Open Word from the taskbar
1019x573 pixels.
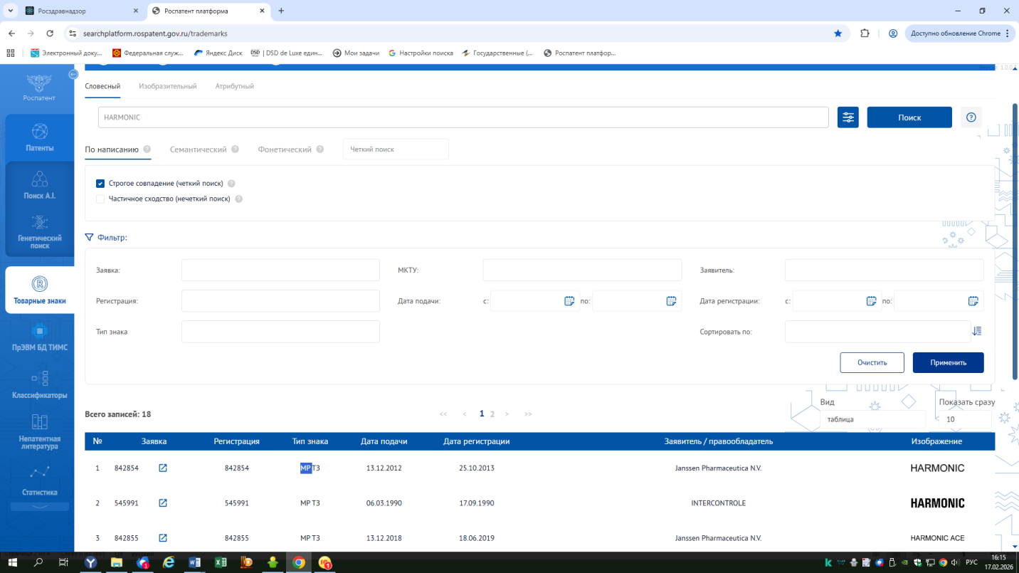tap(194, 562)
